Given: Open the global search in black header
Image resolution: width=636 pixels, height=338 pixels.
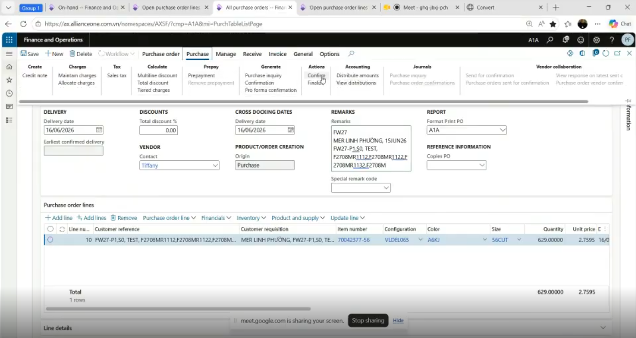Looking at the screenshot, I should pyautogui.click(x=550, y=40).
